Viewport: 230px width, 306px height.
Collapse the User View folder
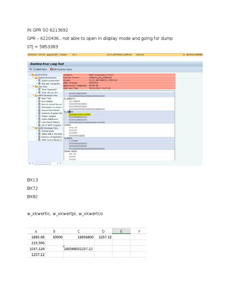tap(34, 86)
